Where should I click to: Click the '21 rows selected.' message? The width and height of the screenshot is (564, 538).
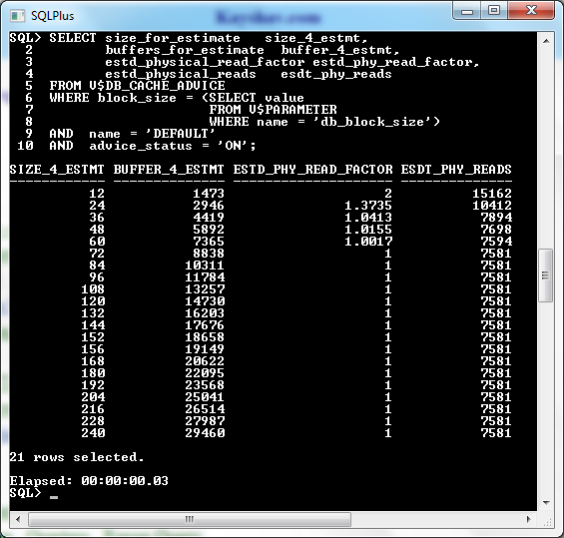point(77,457)
